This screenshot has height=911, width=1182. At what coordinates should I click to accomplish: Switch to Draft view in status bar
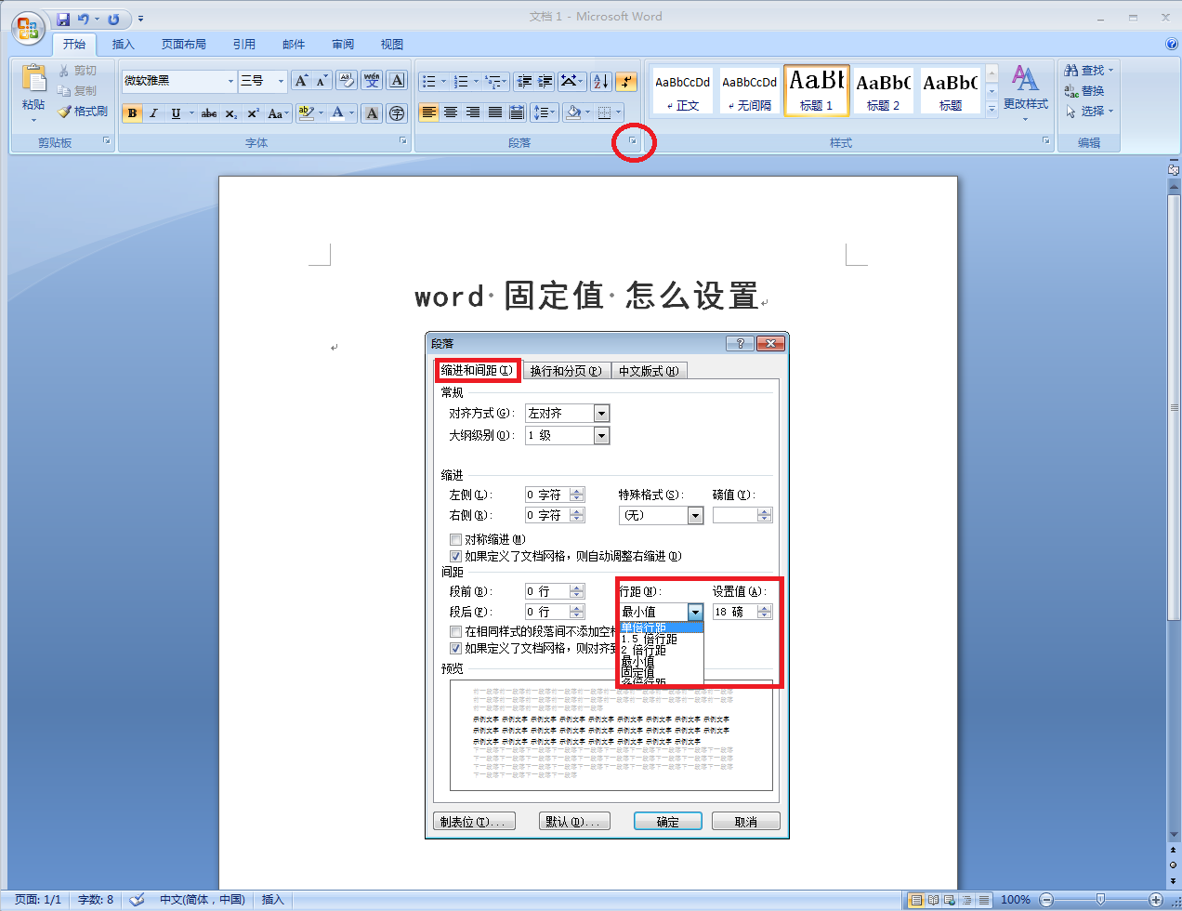tap(983, 900)
